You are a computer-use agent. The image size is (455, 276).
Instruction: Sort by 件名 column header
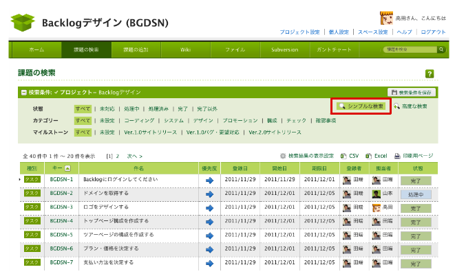point(138,168)
